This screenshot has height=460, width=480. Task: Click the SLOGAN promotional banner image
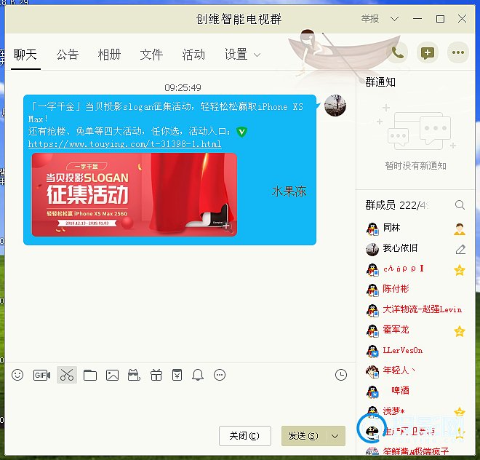[x=134, y=195]
